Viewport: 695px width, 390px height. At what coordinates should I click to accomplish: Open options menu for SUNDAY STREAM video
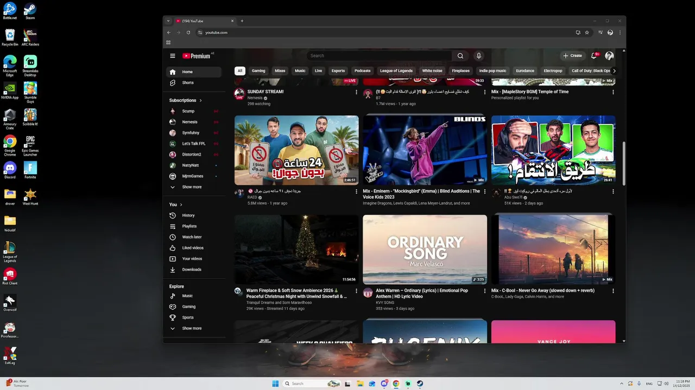(x=356, y=92)
